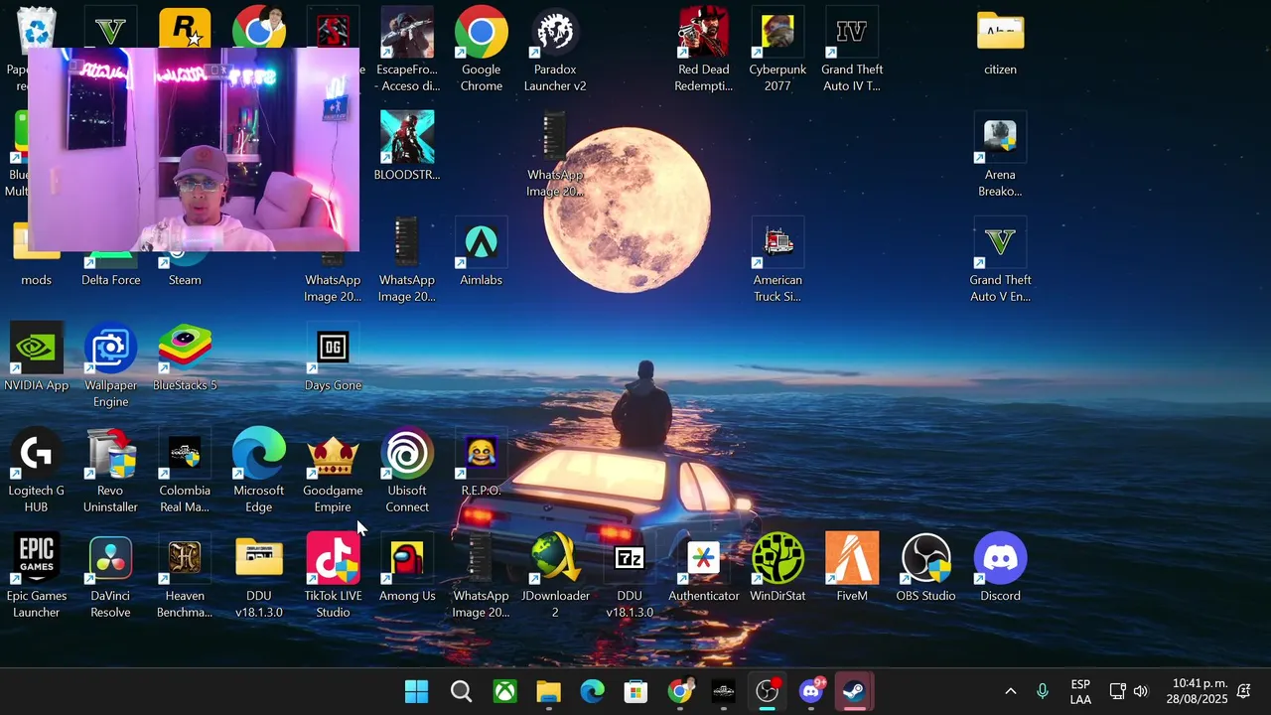Open clock and date 10:41 p.m.
Screen dimensions: 1271x715
(x=1200, y=691)
